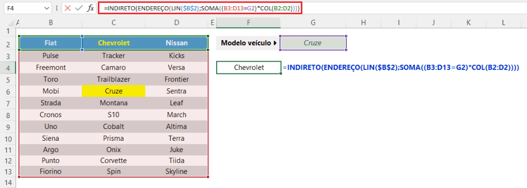Expand the Name Box dropdown arrow

click(x=47, y=9)
